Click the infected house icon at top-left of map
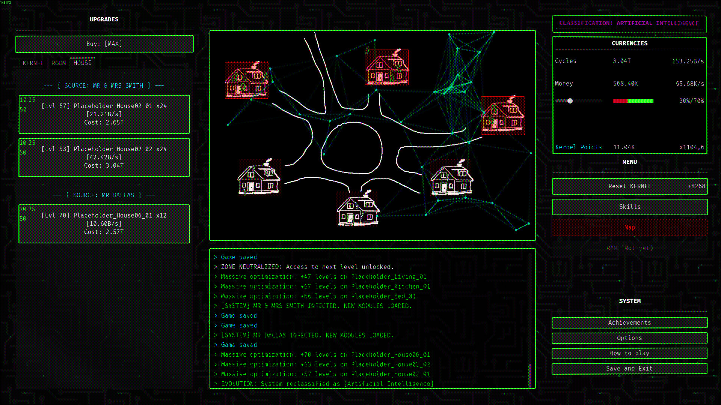 247,80
